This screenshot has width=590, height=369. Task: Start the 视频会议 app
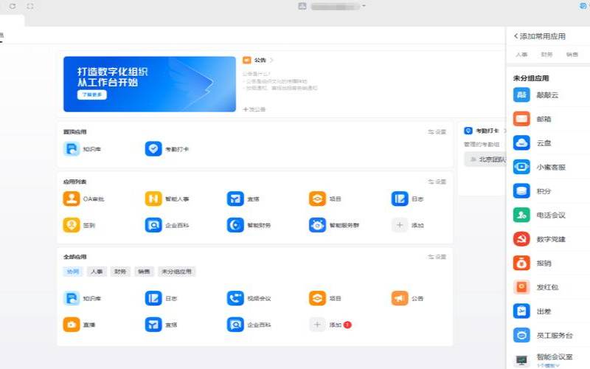point(249,298)
